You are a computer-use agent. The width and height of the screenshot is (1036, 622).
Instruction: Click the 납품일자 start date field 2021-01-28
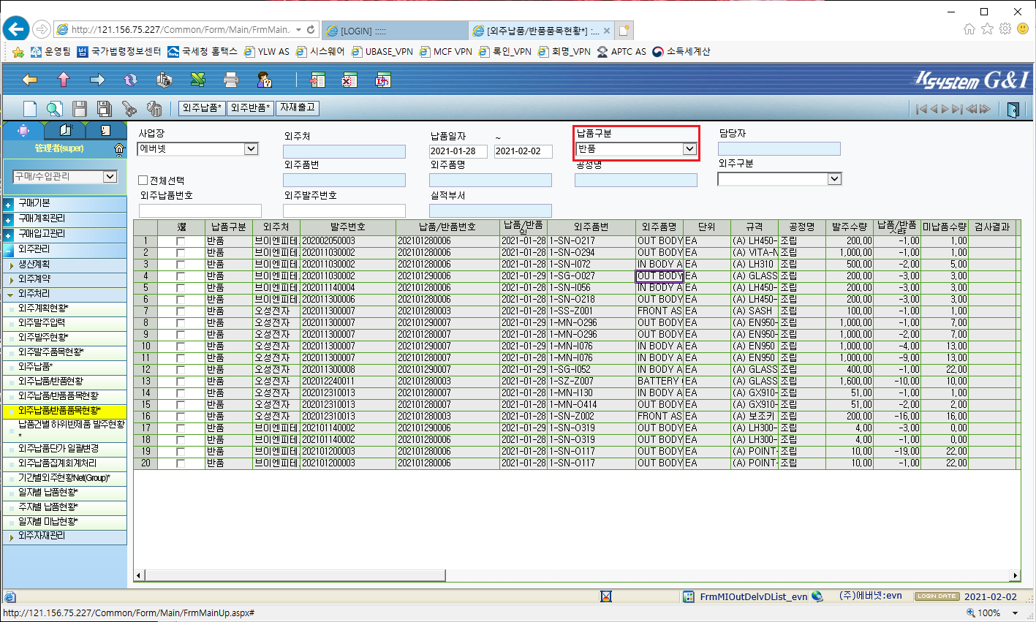pos(458,151)
